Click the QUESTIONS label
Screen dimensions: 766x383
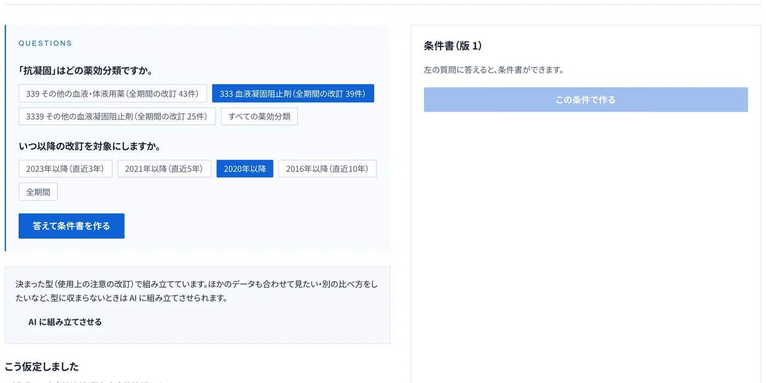[45, 43]
